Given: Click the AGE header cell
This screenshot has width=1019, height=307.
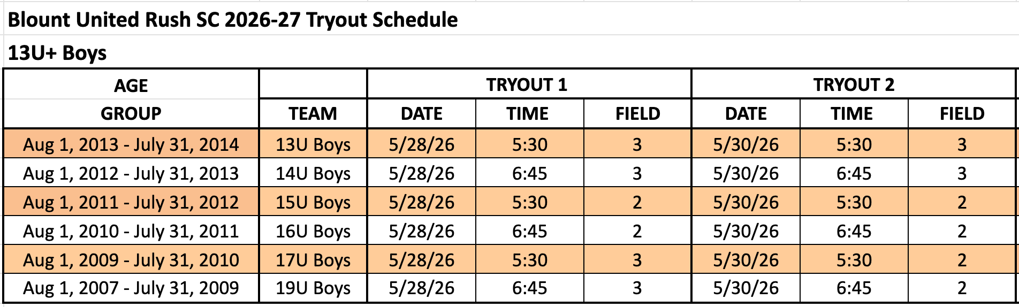Looking at the screenshot, I should 131,85.
